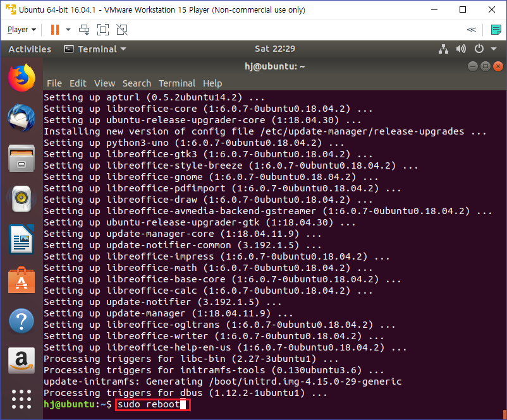The height and width of the screenshot is (420, 507).
Task: Pause the virtual machine in VMware
Action: tap(55, 30)
